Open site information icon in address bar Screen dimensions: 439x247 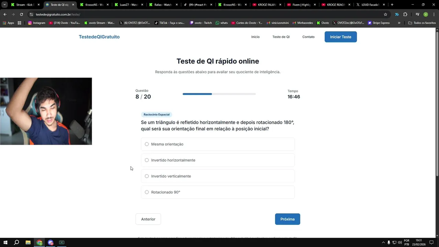point(31,14)
